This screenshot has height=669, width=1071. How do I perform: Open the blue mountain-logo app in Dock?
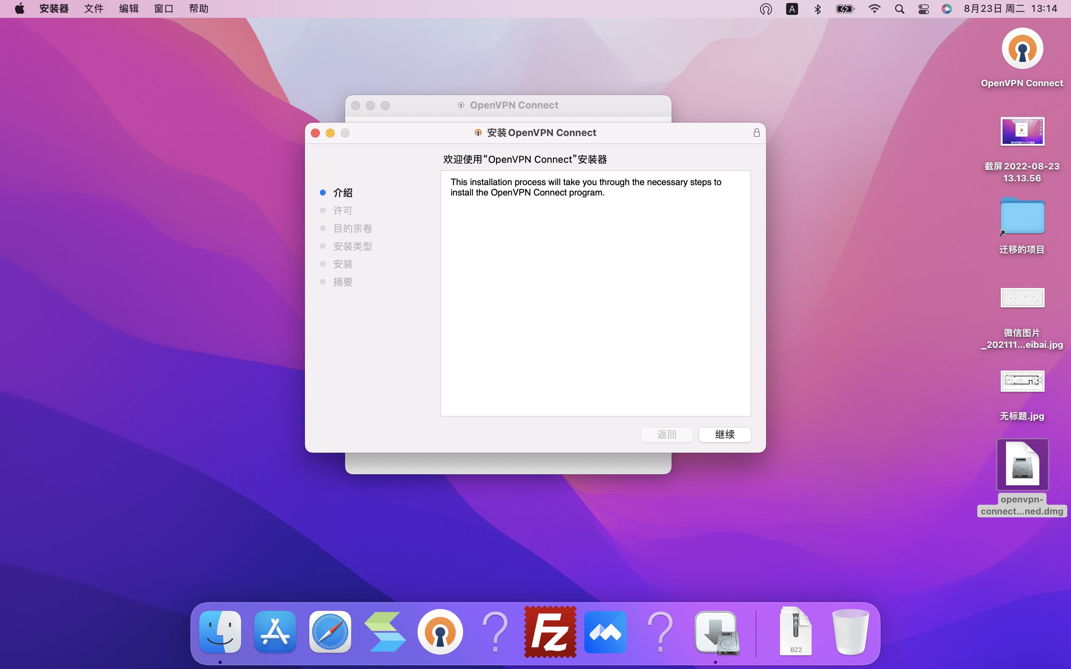pos(605,632)
